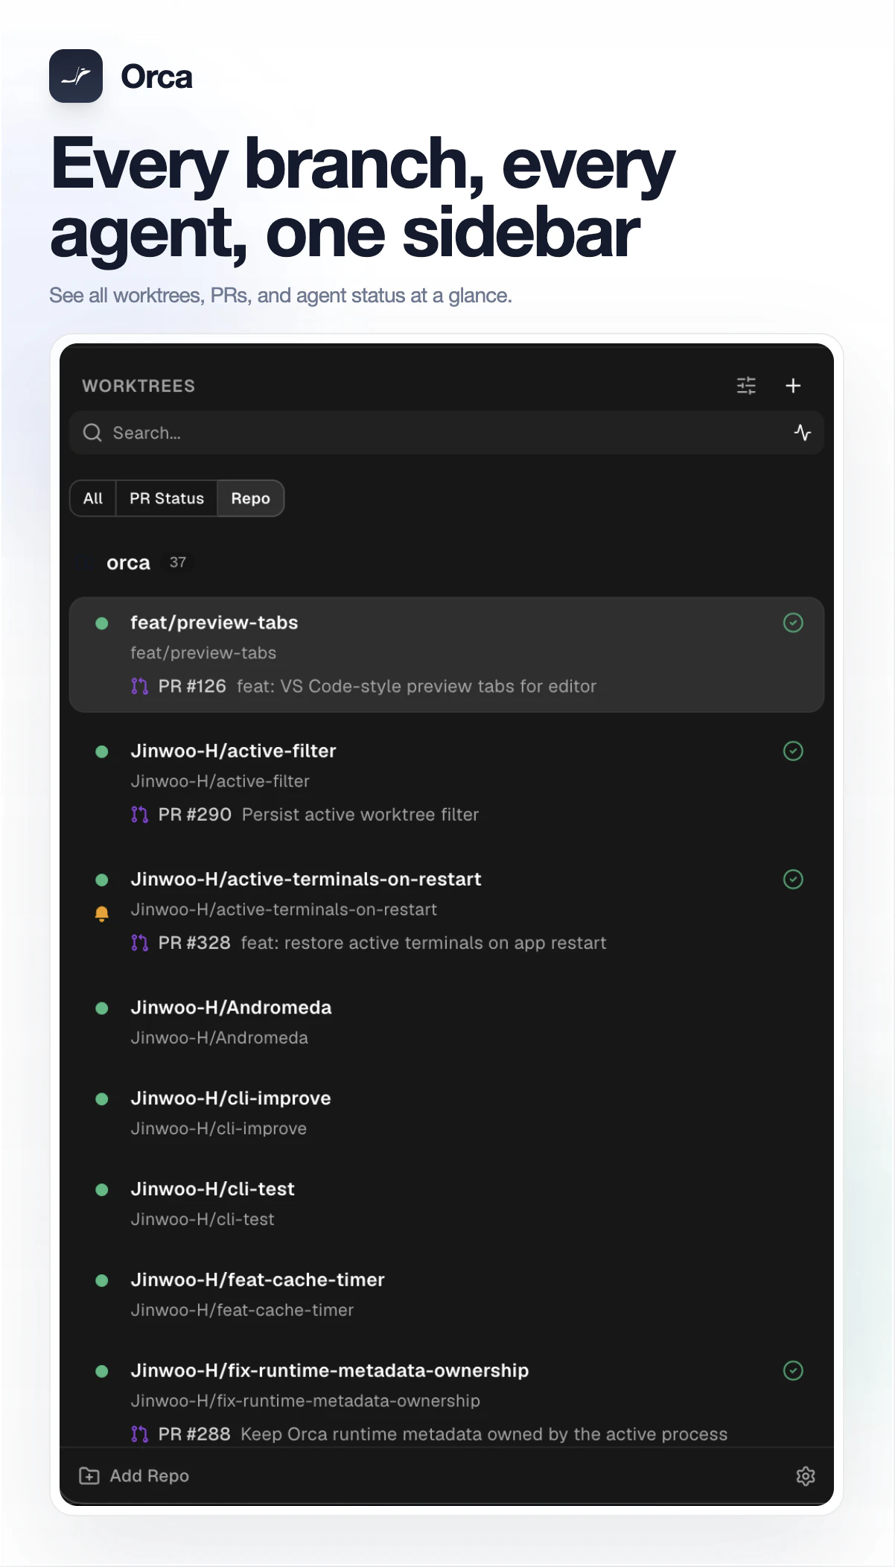Click 'Persist active worktree filter' PR title
The width and height of the screenshot is (895, 1567).
pyautogui.click(x=360, y=814)
